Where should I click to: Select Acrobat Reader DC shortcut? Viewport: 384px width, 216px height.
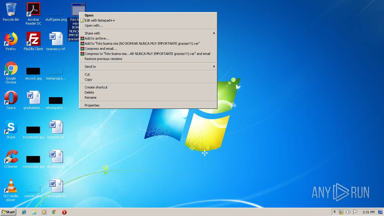(x=33, y=13)
